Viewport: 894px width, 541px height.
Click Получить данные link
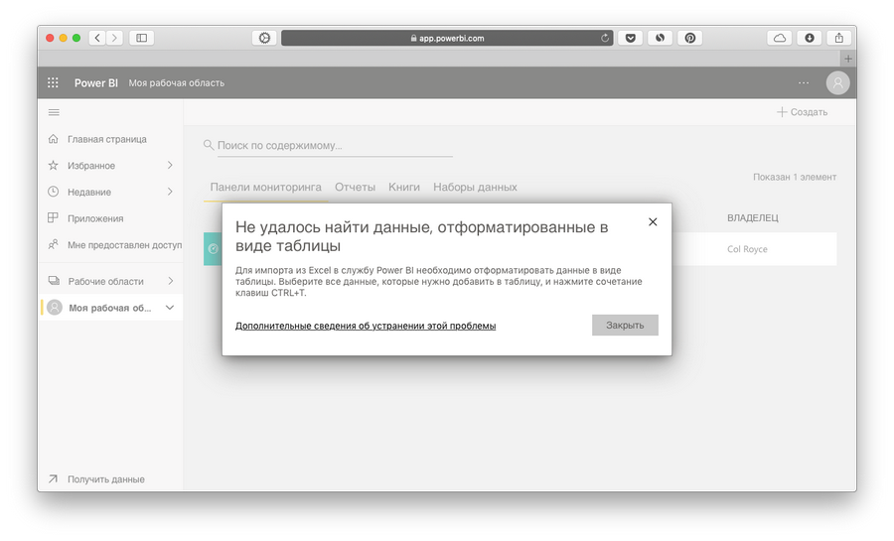tap(106, 478)
